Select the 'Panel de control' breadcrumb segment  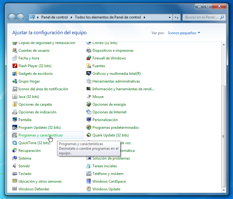pyautogui.click(x=54, y=18)
